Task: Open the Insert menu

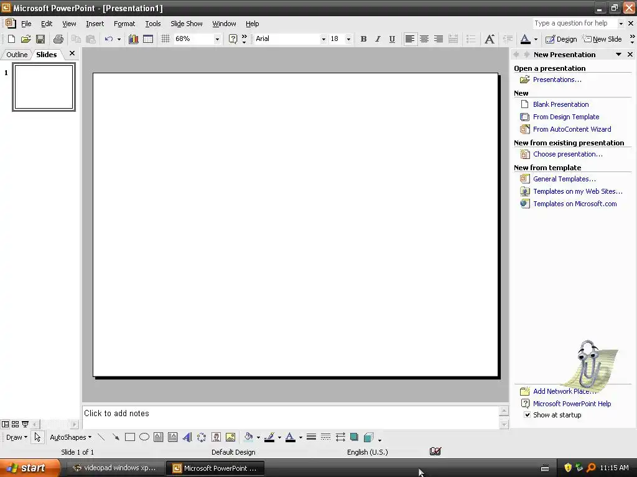Action: pyautogui.click(x=95, y=24)
